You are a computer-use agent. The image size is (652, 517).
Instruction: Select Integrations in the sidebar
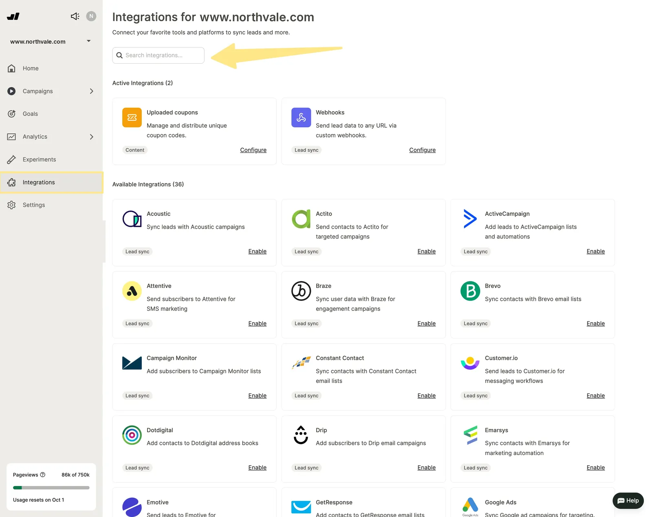51,182
